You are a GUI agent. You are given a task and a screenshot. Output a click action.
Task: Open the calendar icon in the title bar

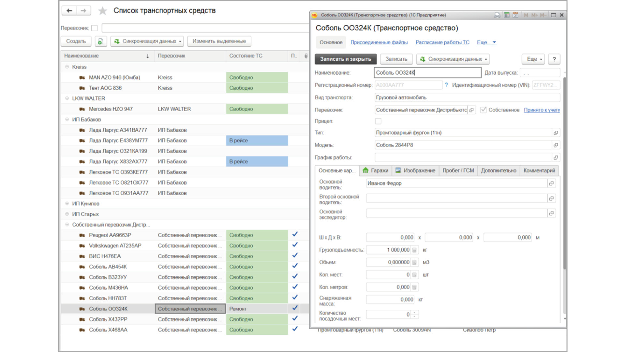tap(515, 15)
